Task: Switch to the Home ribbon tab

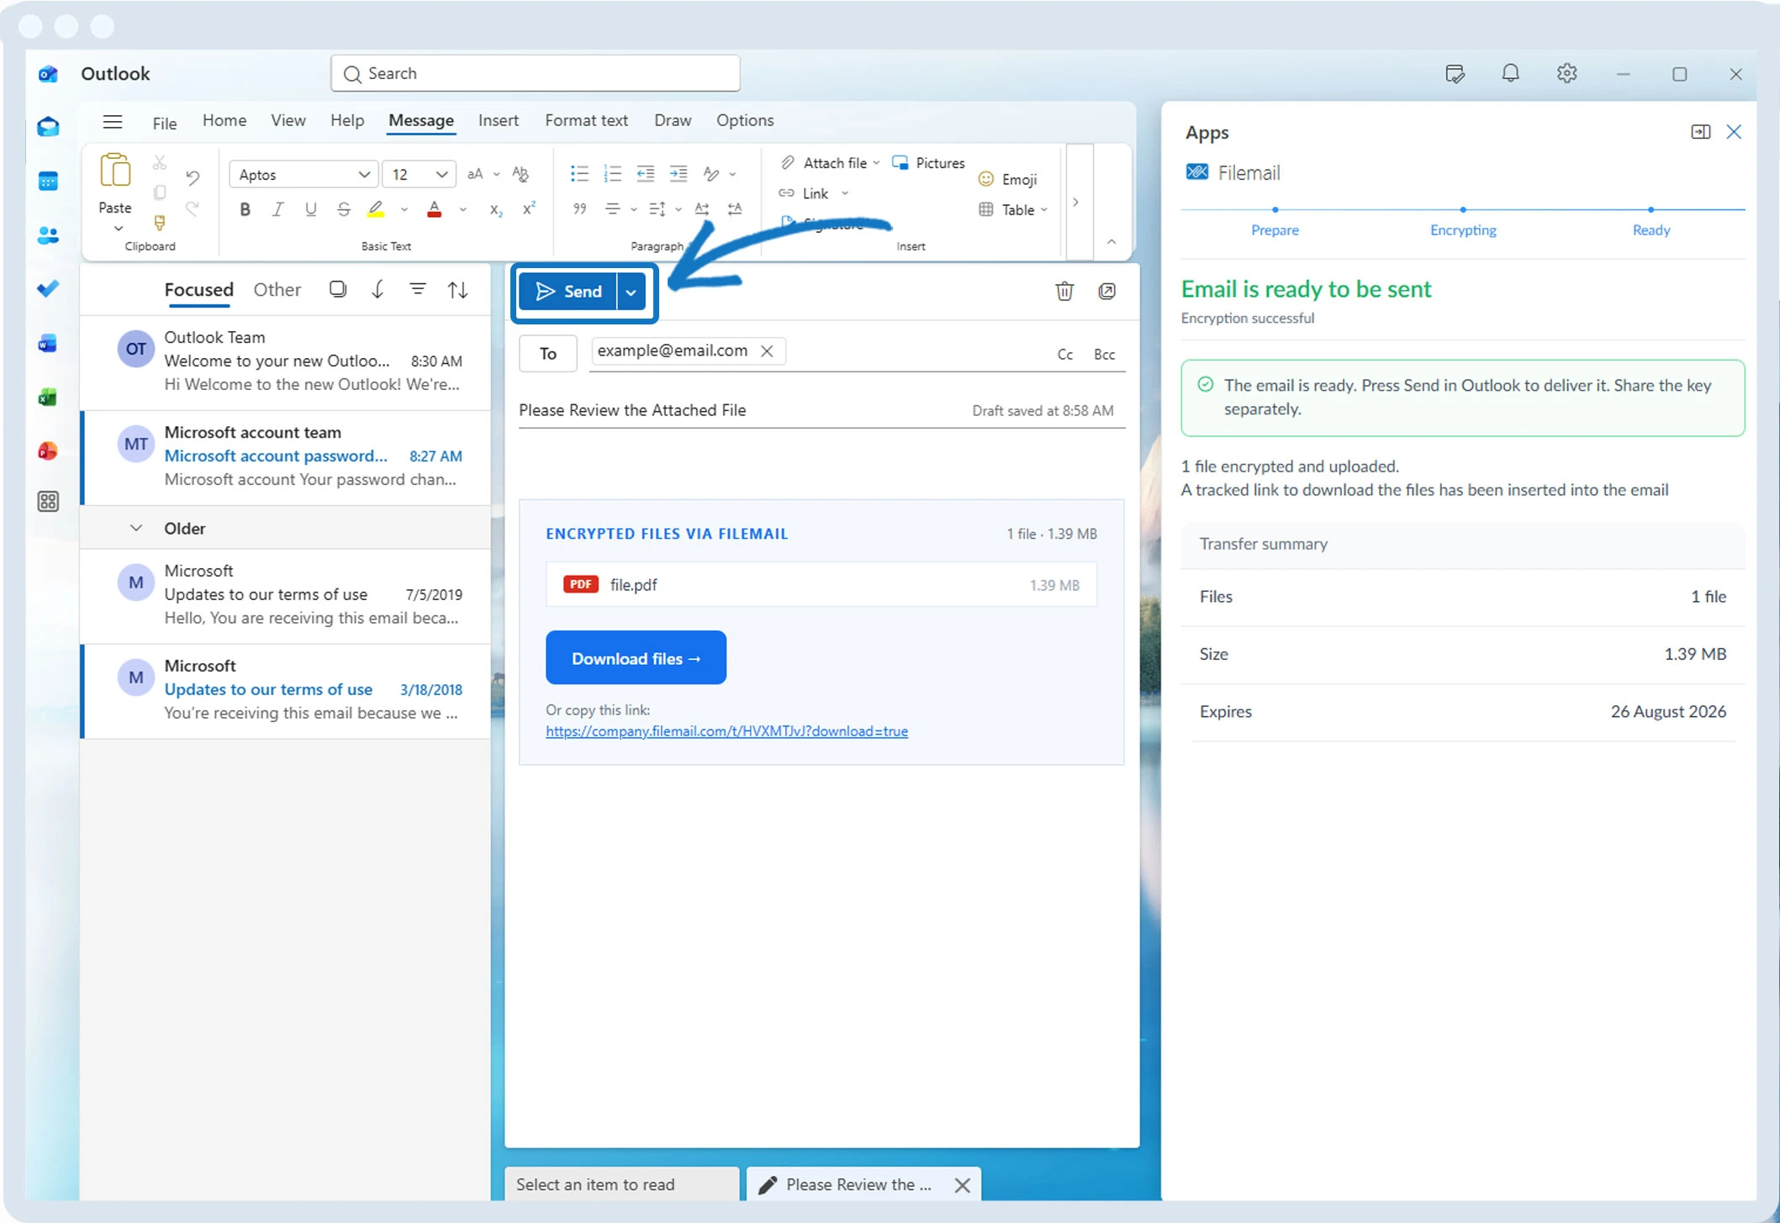Action: (224, 120)
